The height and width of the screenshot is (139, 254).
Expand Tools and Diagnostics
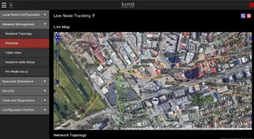[x=24, y=100]
